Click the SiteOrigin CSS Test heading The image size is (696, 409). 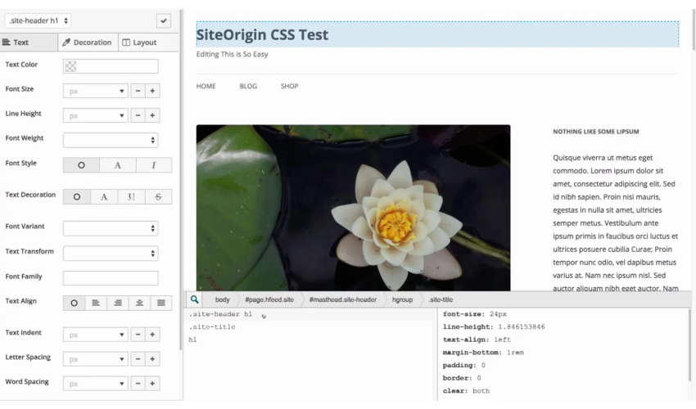[x=262, y=34]
